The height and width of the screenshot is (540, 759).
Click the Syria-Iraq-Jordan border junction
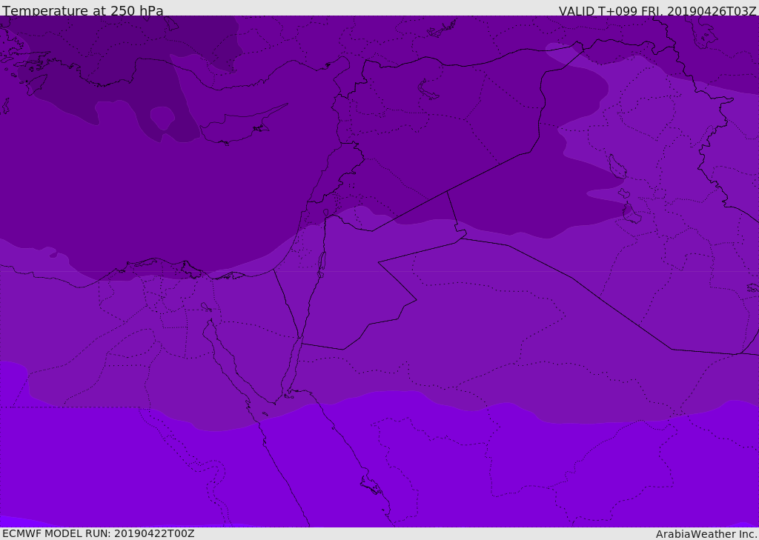447,191
